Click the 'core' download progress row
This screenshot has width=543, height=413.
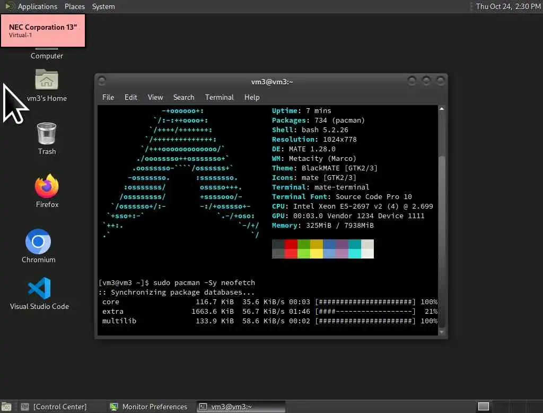(270, 302)
